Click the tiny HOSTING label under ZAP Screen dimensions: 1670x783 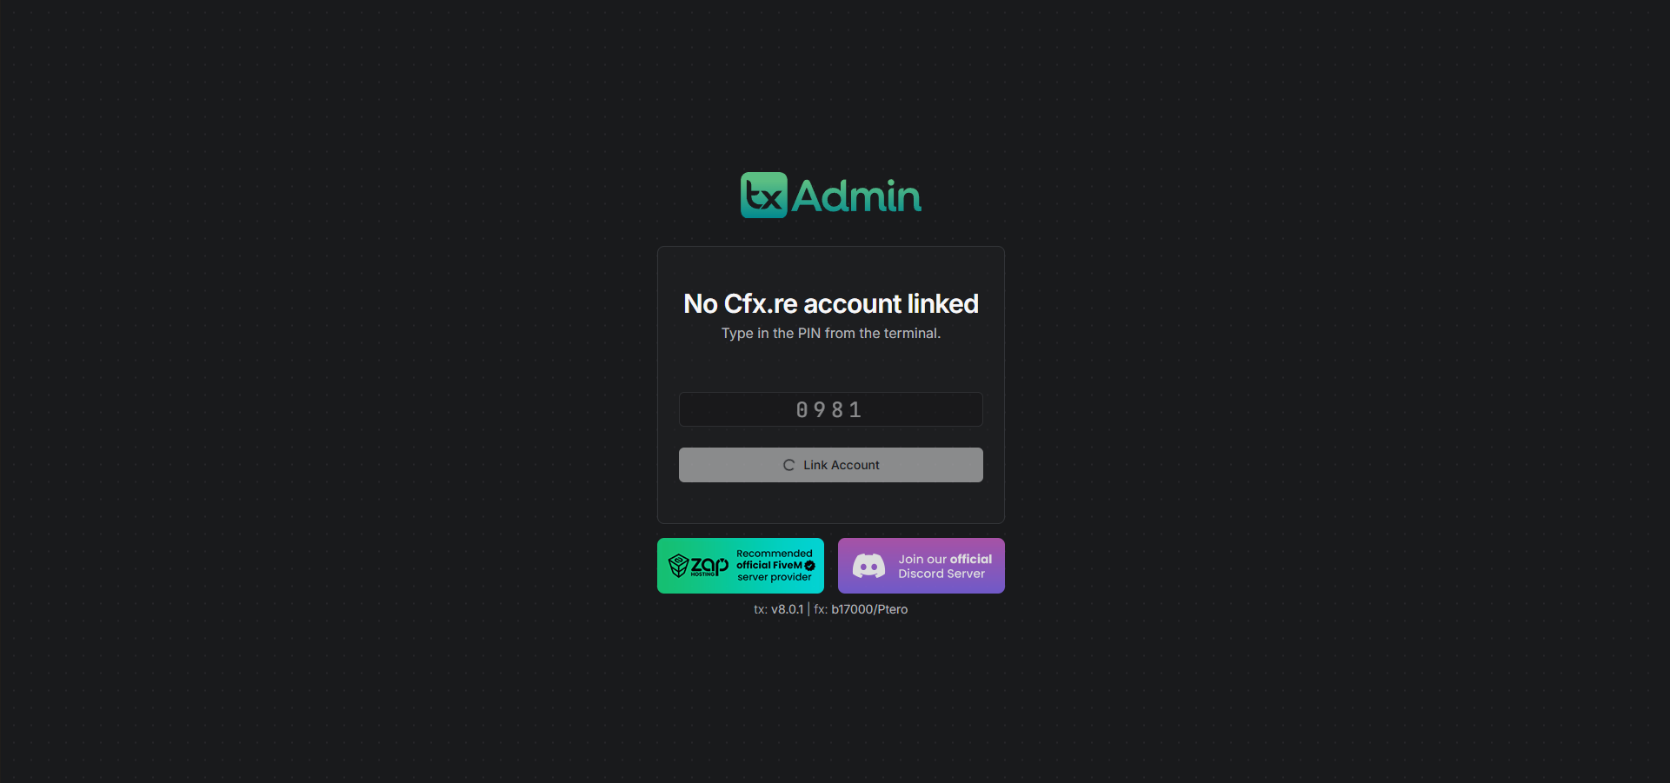(x=702, y=574)
